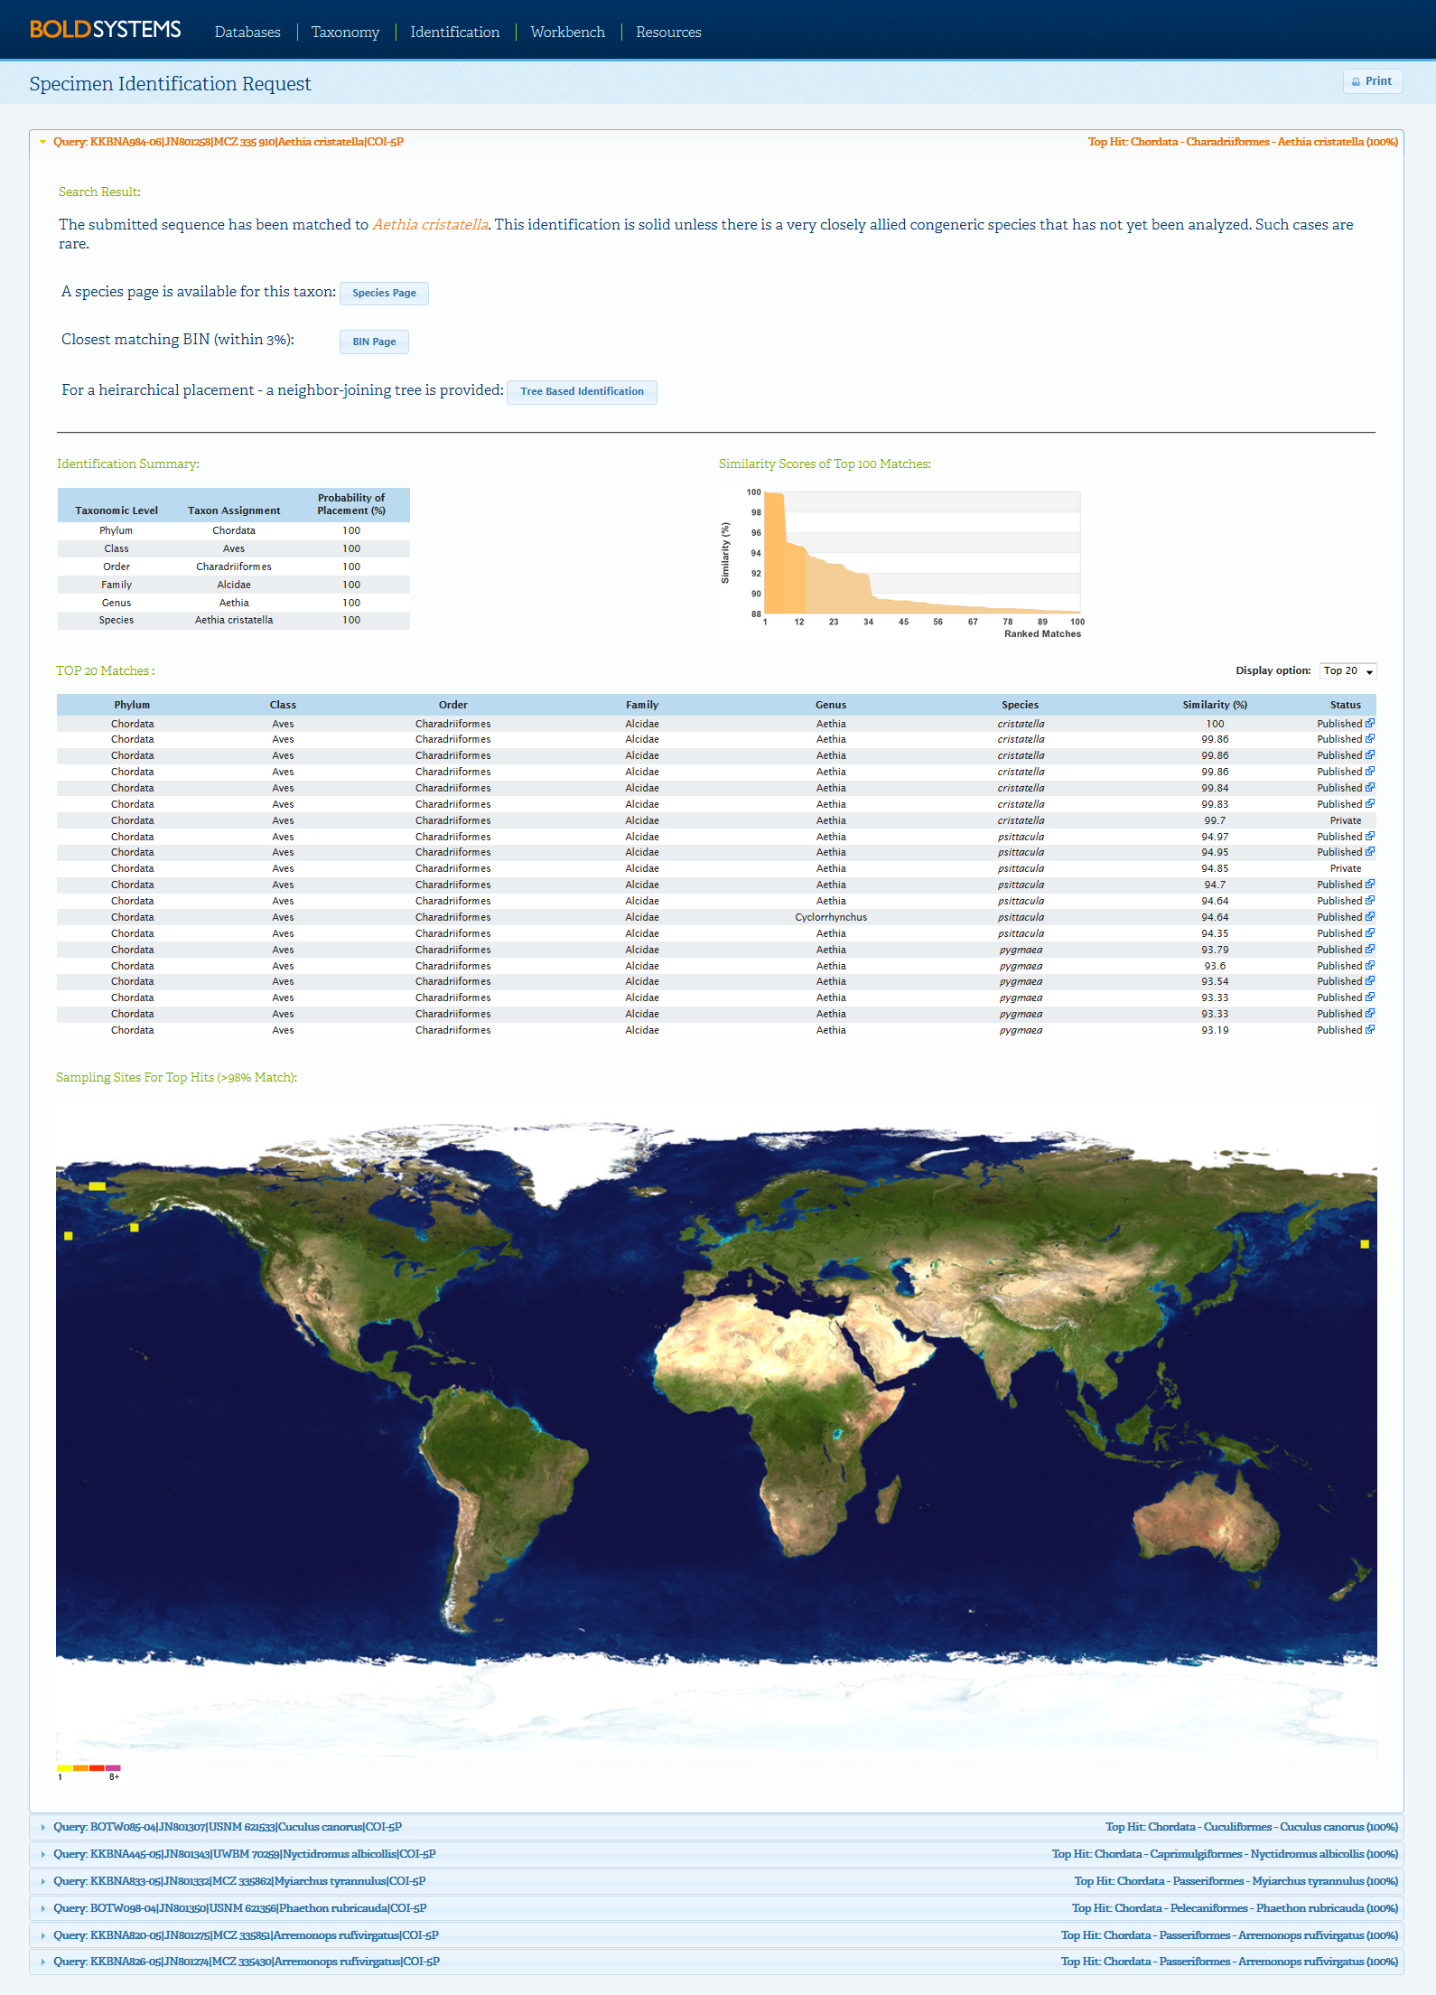This screenshot has width=1436, height=1995.
Task: Open external link icon for 94.35 similarity row
Action: pos(1370,932)
